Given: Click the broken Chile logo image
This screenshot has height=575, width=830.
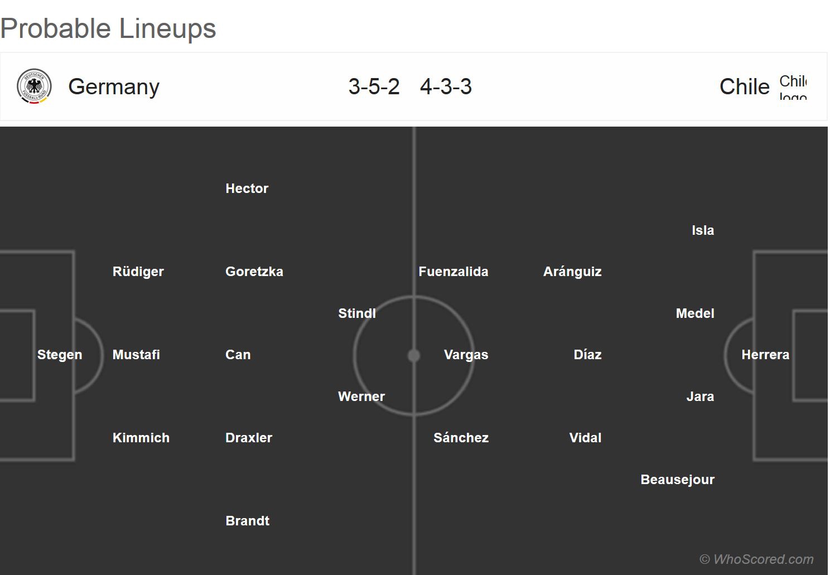Looking at the screenshot, I should 793,88.
